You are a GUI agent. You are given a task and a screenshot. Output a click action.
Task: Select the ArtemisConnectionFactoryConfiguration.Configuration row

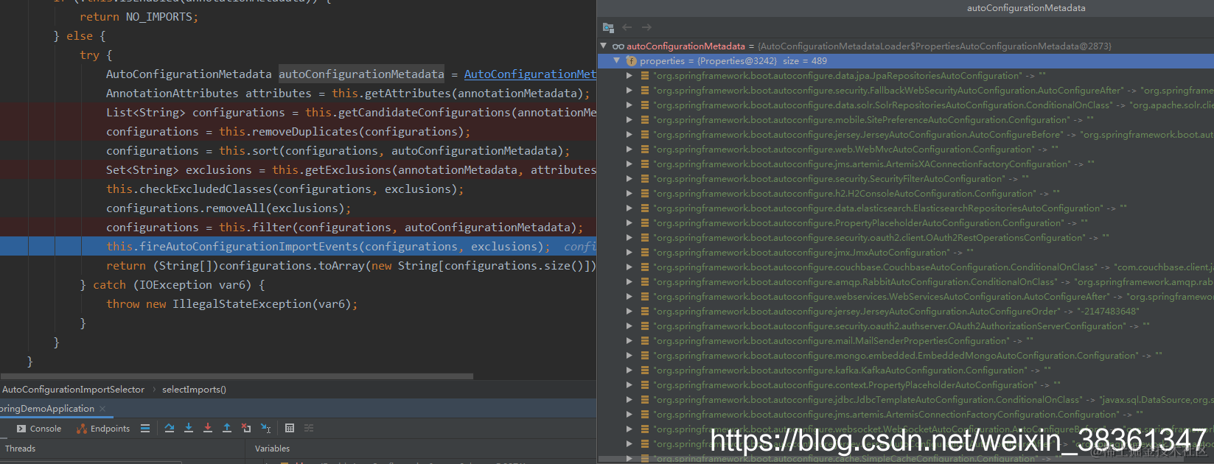906,415
